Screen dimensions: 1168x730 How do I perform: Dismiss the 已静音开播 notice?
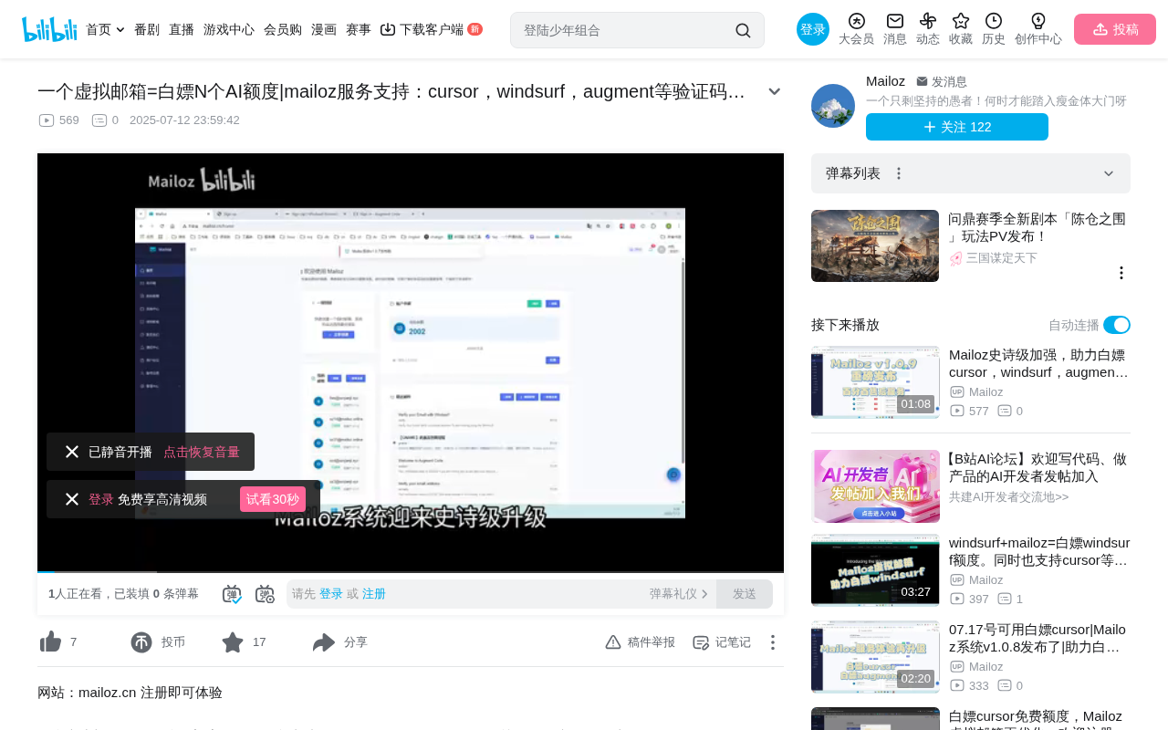point(72,452)
